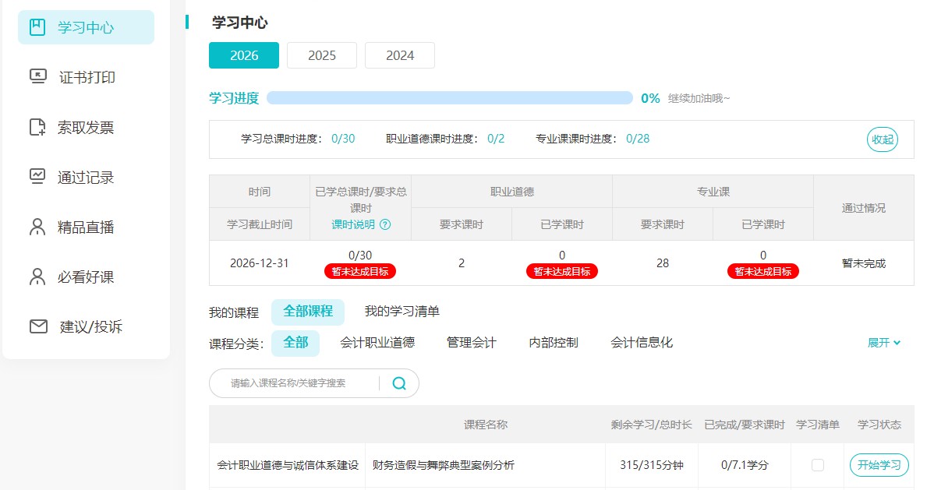This screenshot has height=490, width=934.
Task: Filter courses by 管理会计 category
Action: [x=471, y=343]
